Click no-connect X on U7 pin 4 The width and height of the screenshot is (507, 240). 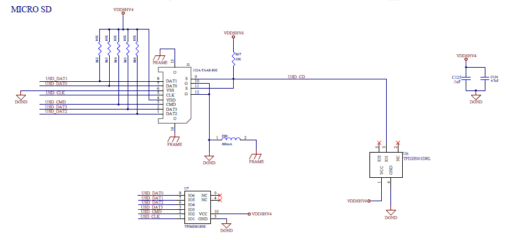(220, 201)
